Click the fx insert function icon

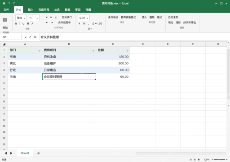[x=35, y=37]
